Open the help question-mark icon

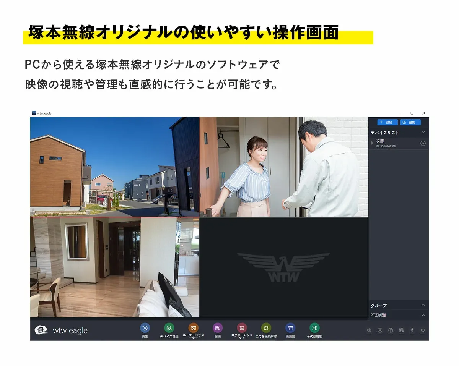click(391, 330)
